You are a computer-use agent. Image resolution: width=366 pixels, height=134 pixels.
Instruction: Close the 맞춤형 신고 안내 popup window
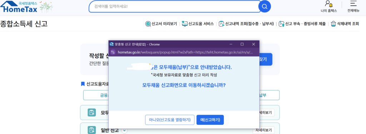click(253, 44)
